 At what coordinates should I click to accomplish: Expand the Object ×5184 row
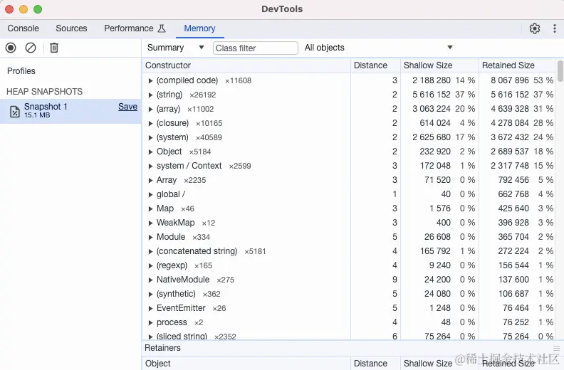coord(150,152)
